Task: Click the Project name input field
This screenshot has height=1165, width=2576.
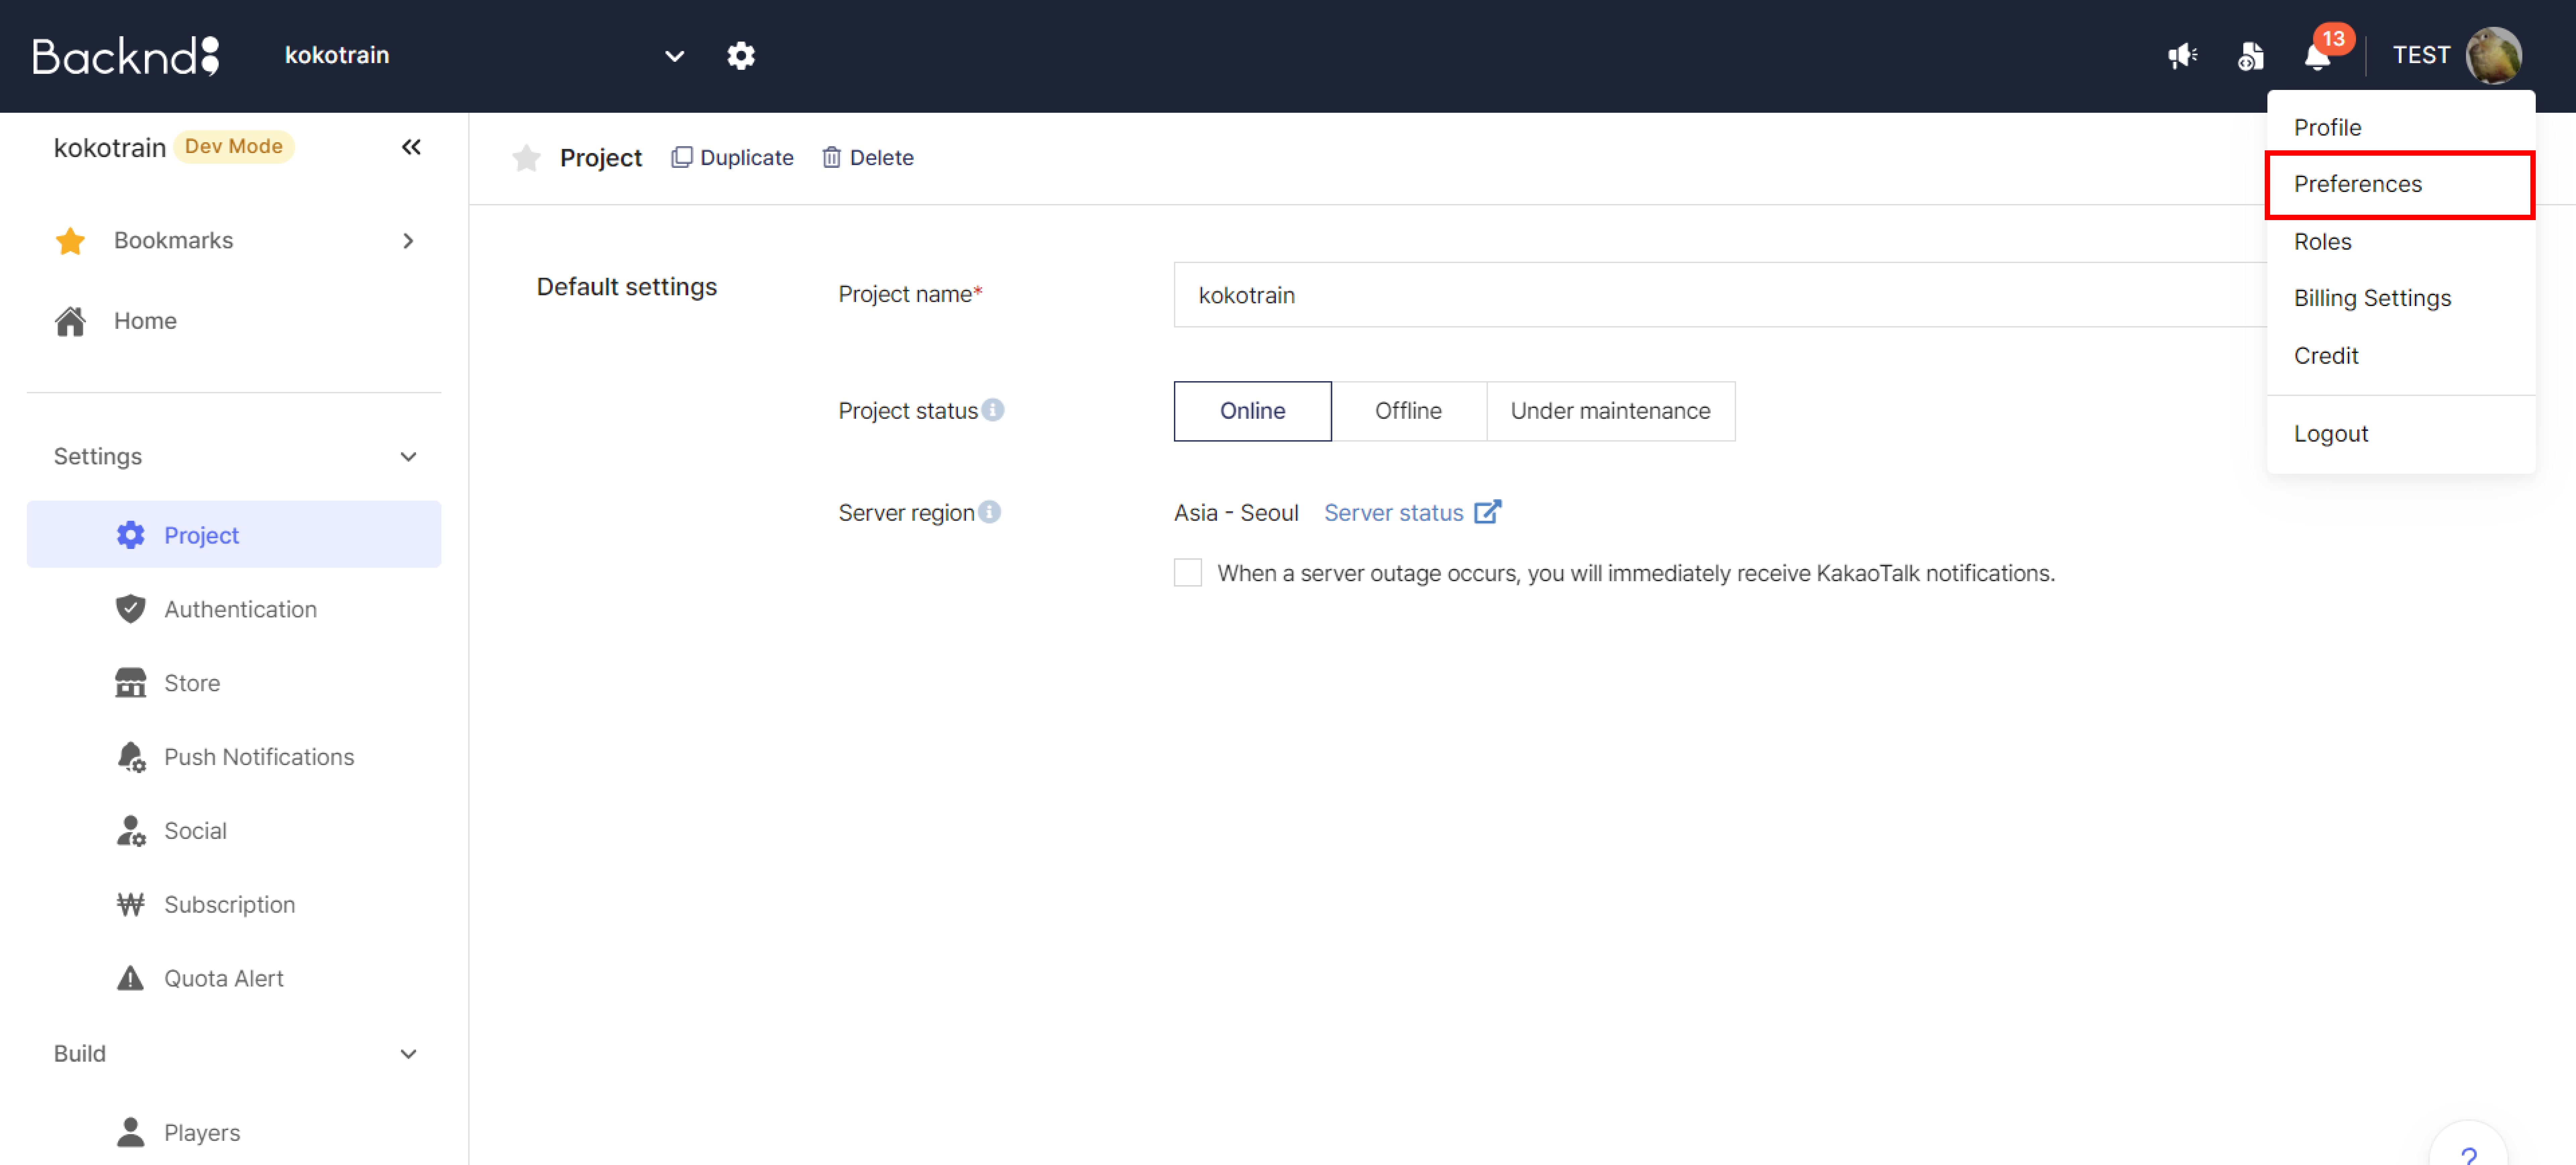Action: pos(1720,295)
